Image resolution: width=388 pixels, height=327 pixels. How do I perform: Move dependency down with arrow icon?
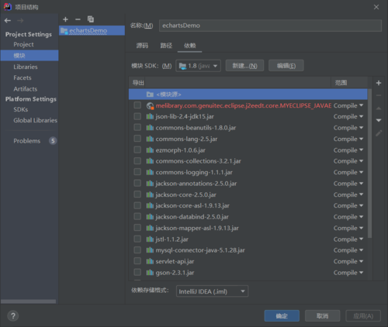(x=379, y=120)
